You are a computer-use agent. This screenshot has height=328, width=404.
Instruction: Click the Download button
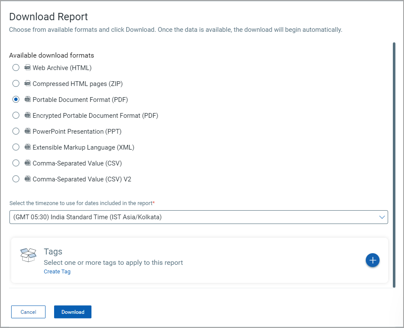click(73, 312)
